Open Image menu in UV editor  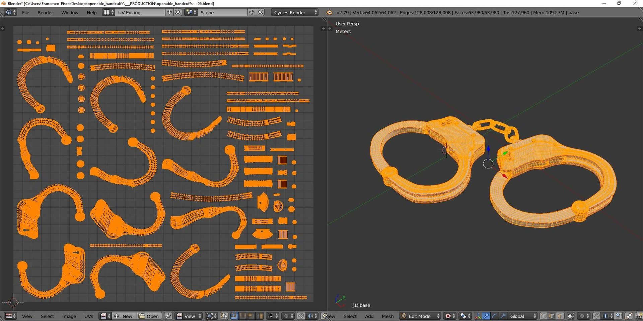(69, 316)
